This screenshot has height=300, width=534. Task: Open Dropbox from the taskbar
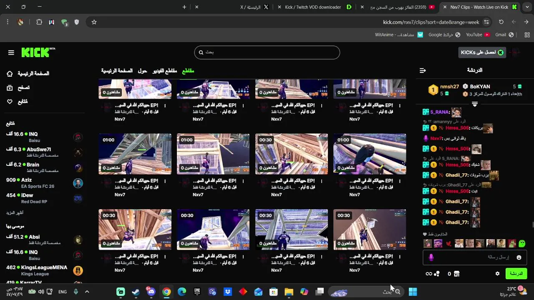click(228, 292)
